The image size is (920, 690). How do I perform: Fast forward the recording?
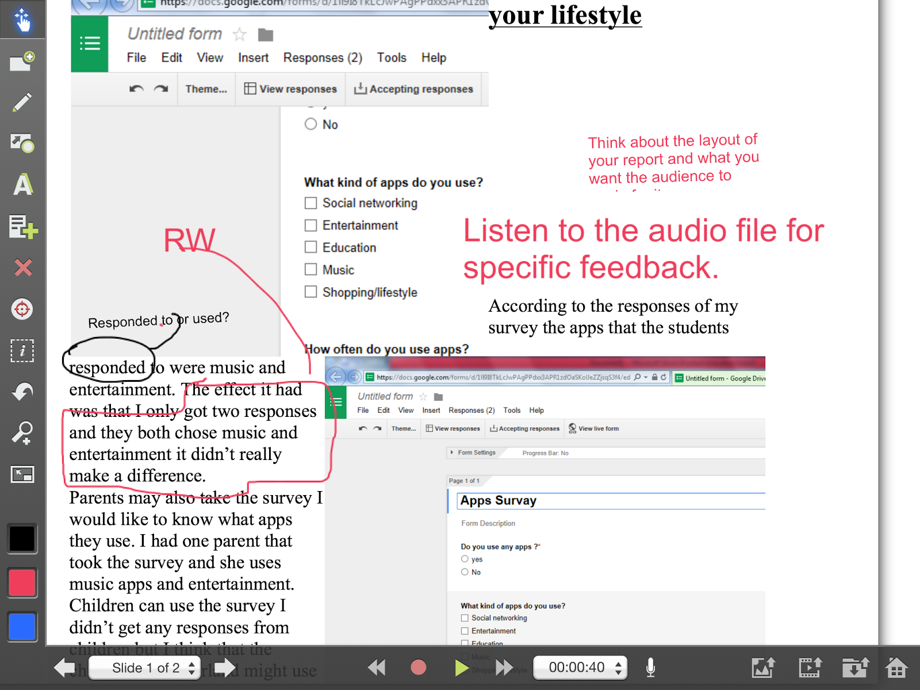click(x=504, y=668)
